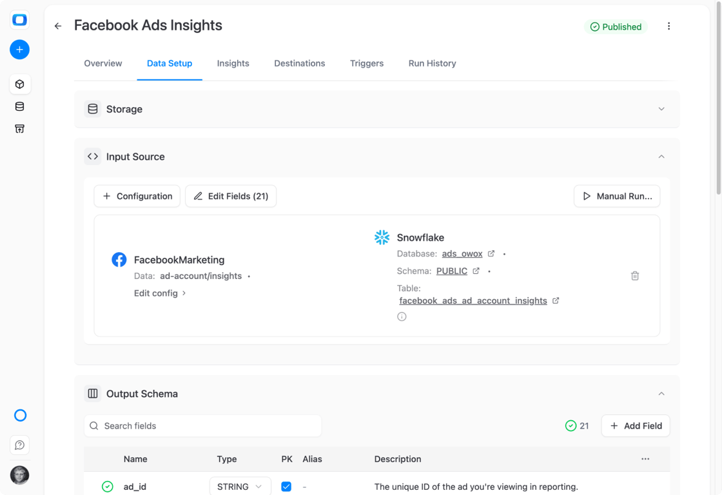
Task: Open the three-dot menu beside Published
Action: 668,26
